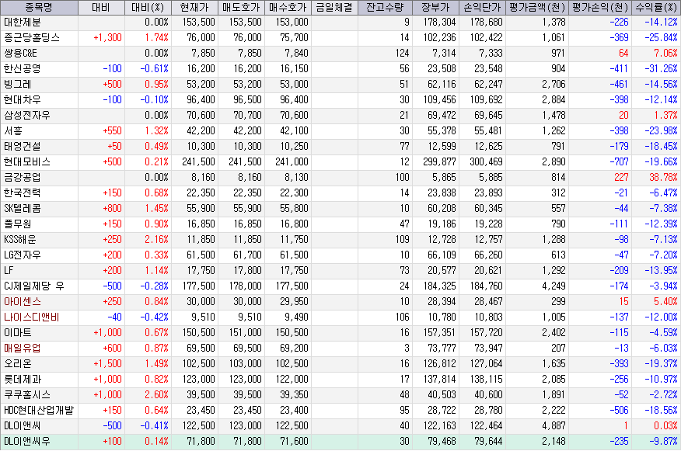The height and width of the screenshot is (451, 681).
Task: Click 매일유업 break-even price 73,947
Action: [489, 349]
